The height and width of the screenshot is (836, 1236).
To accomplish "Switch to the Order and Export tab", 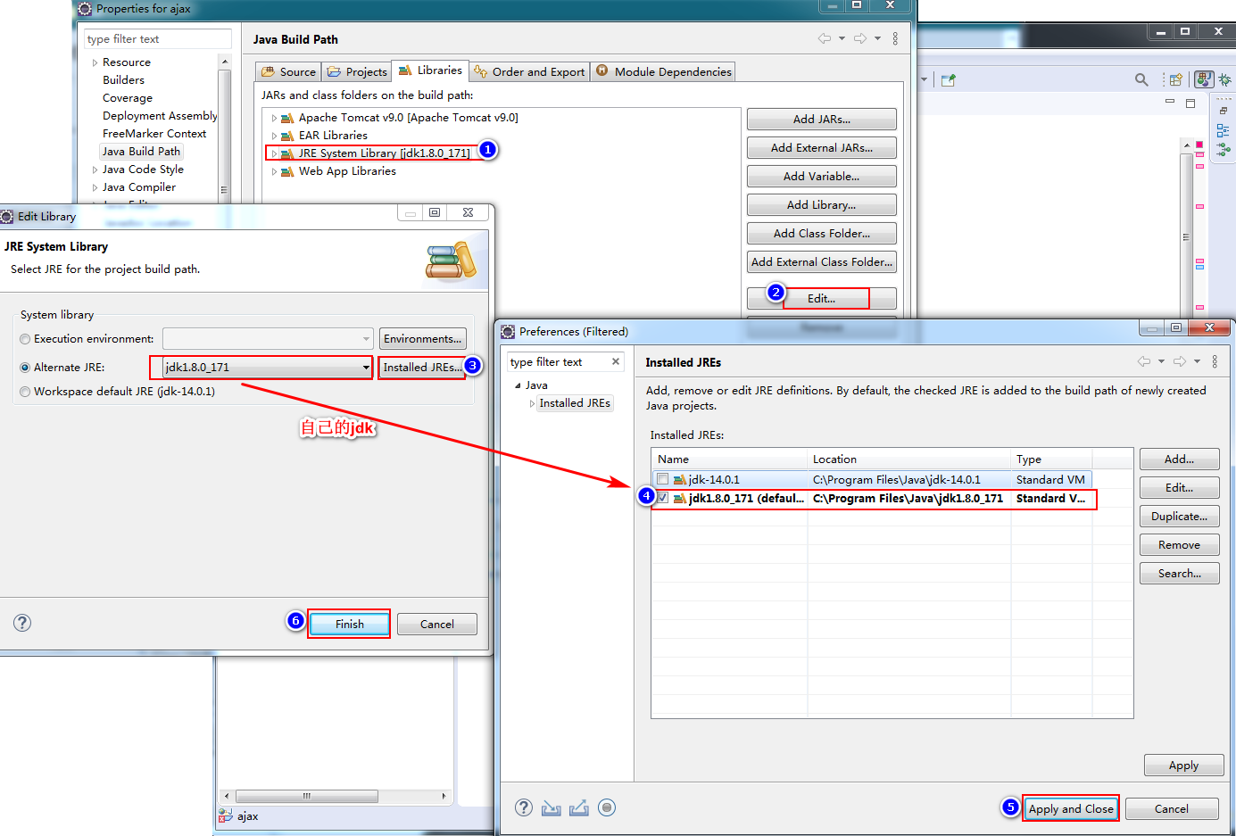I will tap(529, 71).
